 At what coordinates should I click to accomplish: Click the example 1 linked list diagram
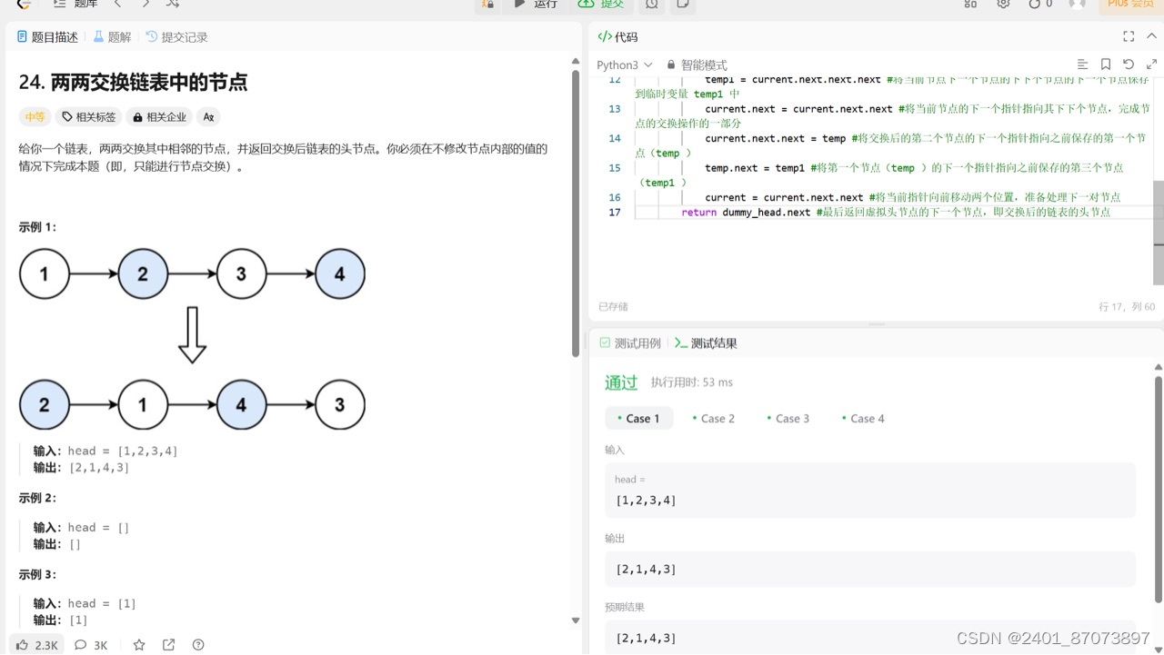pos(192,338)
